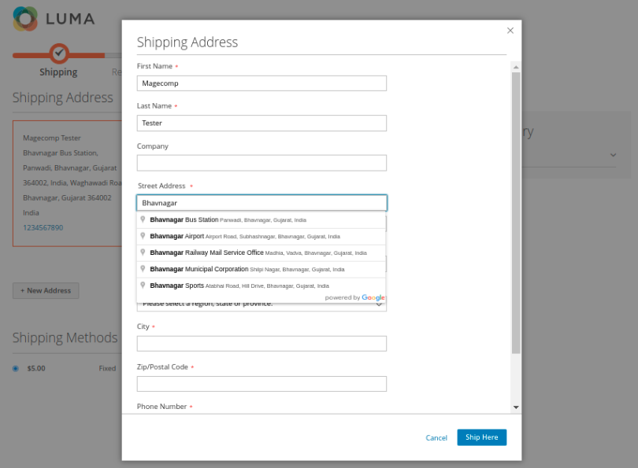The image size is (638, 468).
Task: Expand the order summary chevron
Action: pyautogui.click(x=613, y=155)
